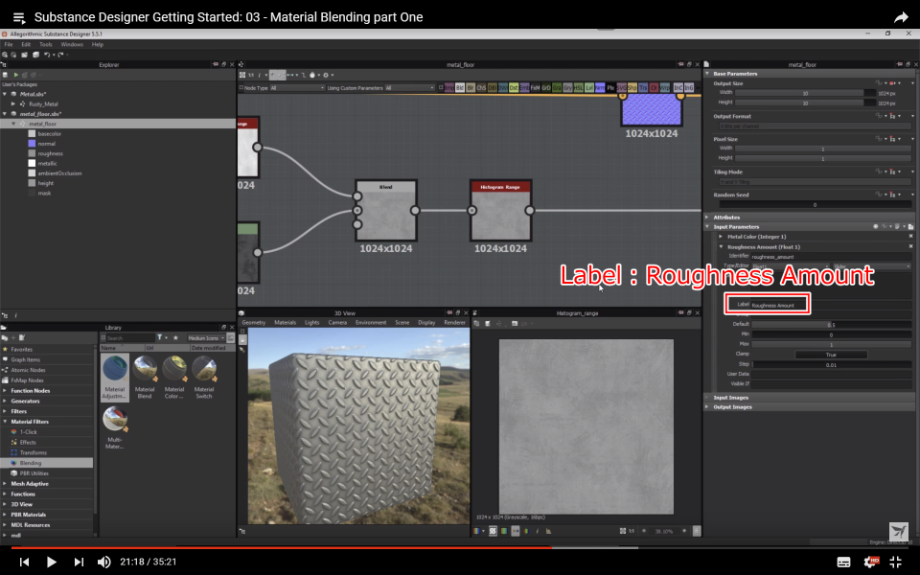This screenshot has height=575, width=920.
Task: Expand the Mesh Adaptive category
Action: pyautogui.click(x=5, y=484)
